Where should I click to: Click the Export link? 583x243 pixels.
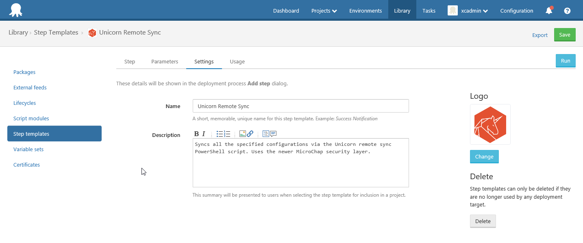pyautogui.click(x=540, y=35)
